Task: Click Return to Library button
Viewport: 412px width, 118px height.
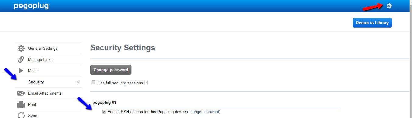Action: pyautogui.click(x=372, y=23)
